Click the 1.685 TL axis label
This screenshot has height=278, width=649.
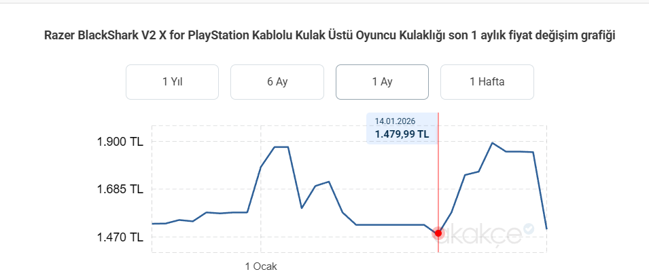click(x=121, y=189)
